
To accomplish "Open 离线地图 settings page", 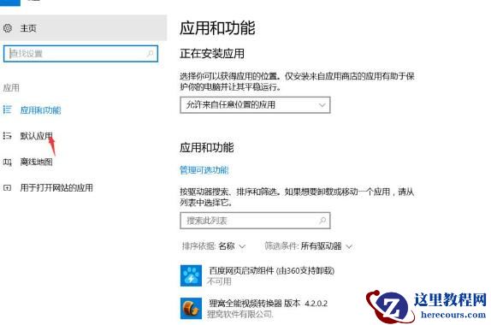I will (x=36, y=162).
